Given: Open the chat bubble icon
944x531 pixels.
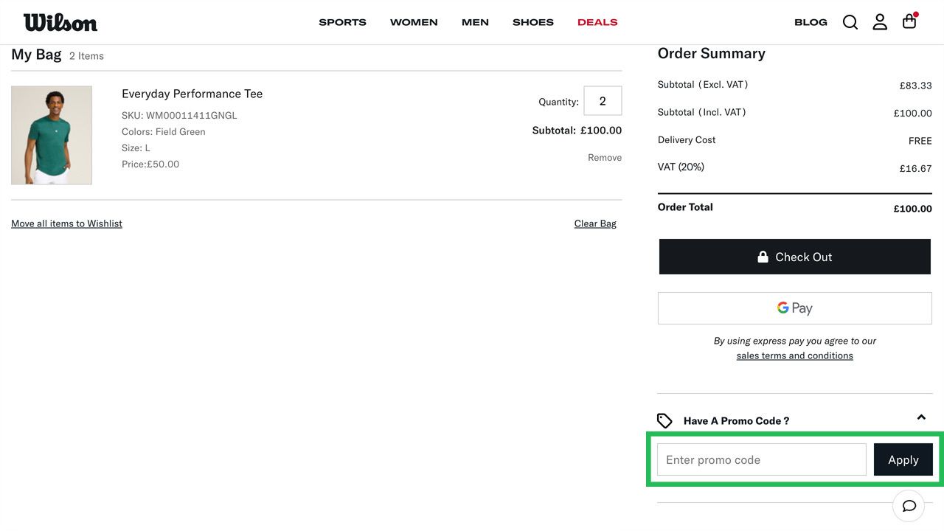Looking at the screenshot, I should 909,506.
